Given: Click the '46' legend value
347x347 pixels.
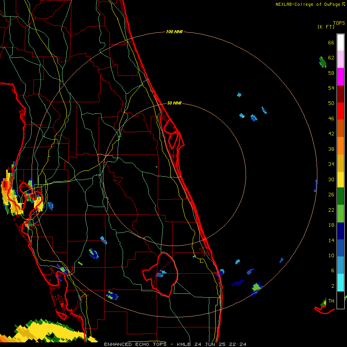Looking at the screenshot, I should pos(331,119).
